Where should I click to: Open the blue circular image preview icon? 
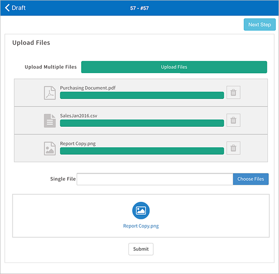click(141, 210)
